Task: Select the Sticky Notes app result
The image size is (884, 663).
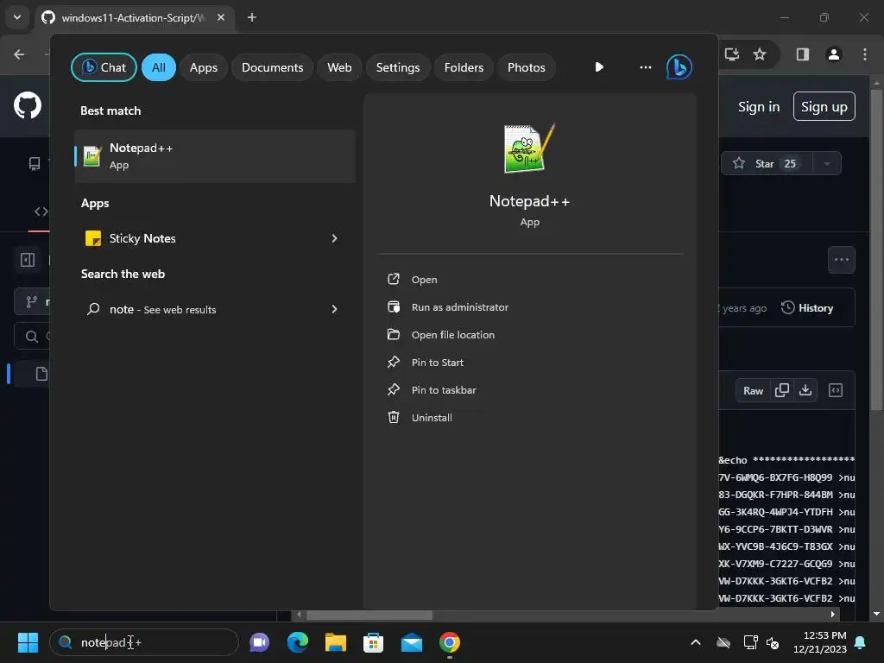Action: point(215,238)
